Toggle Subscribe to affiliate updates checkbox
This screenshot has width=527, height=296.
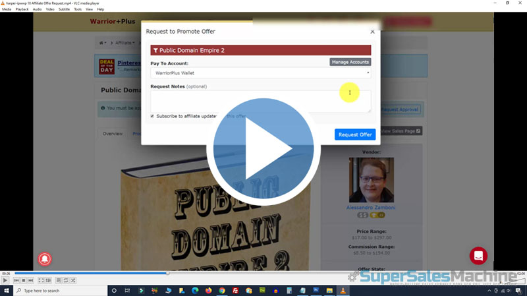pyautogui.click(x=152, y=116)
